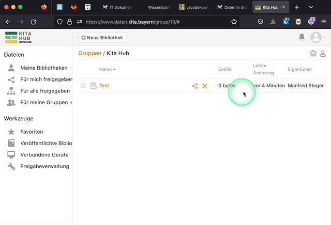Click the 0 bytes size value
This screenshot has height=225, width=331.
coord(227,86)
